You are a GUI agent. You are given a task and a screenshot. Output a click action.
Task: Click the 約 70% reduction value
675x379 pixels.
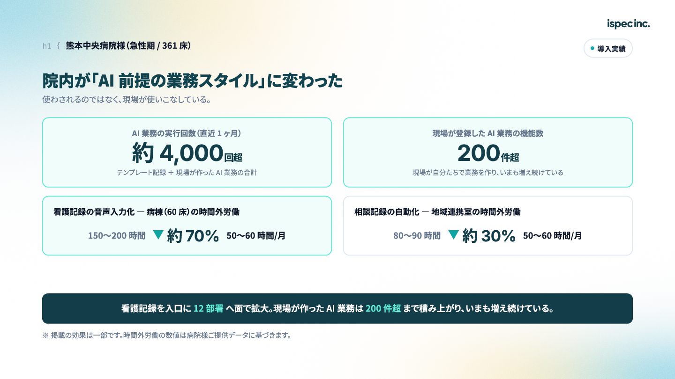tap(193, 236)
